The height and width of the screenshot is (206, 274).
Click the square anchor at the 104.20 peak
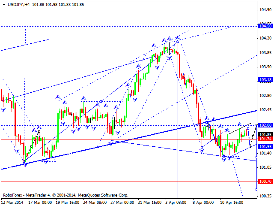(x=178, y=42)
